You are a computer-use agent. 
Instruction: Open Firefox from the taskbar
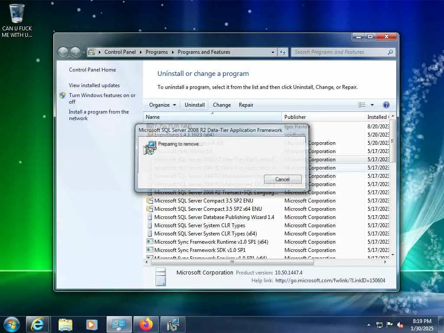[x=146, y=324]
